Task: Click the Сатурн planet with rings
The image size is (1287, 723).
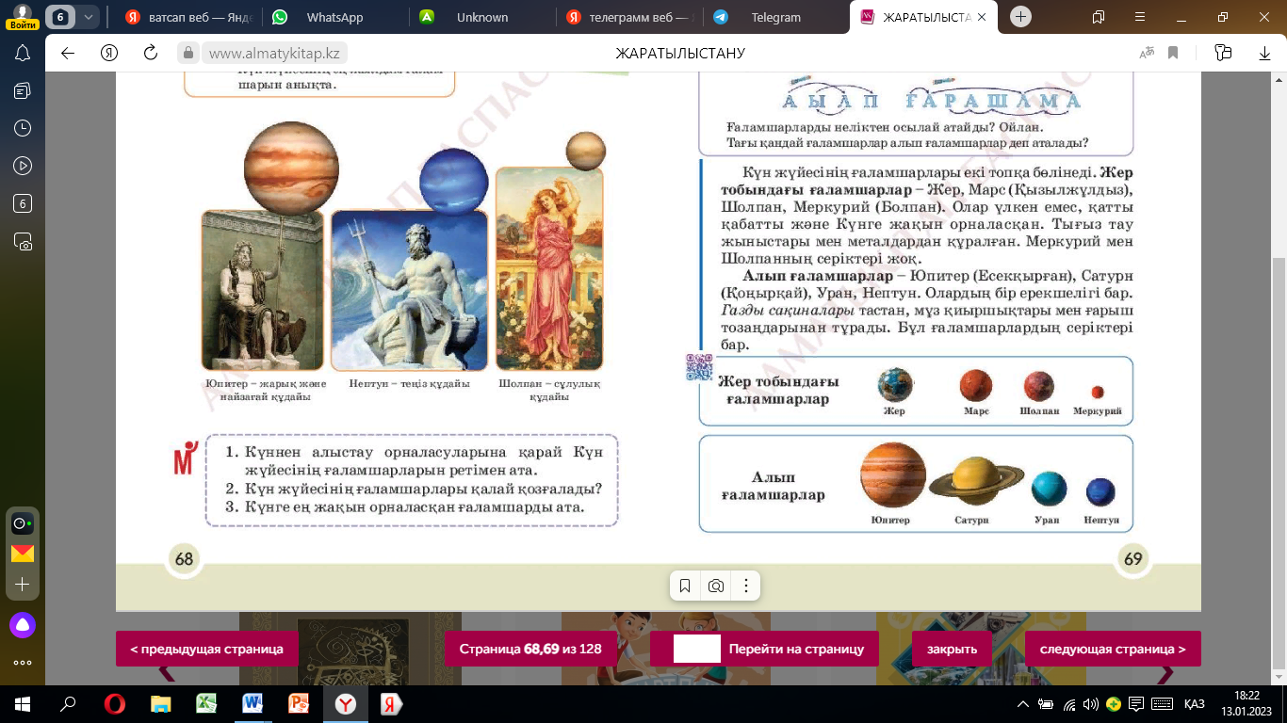Action: pyautogui.click(x=976, y=479)
